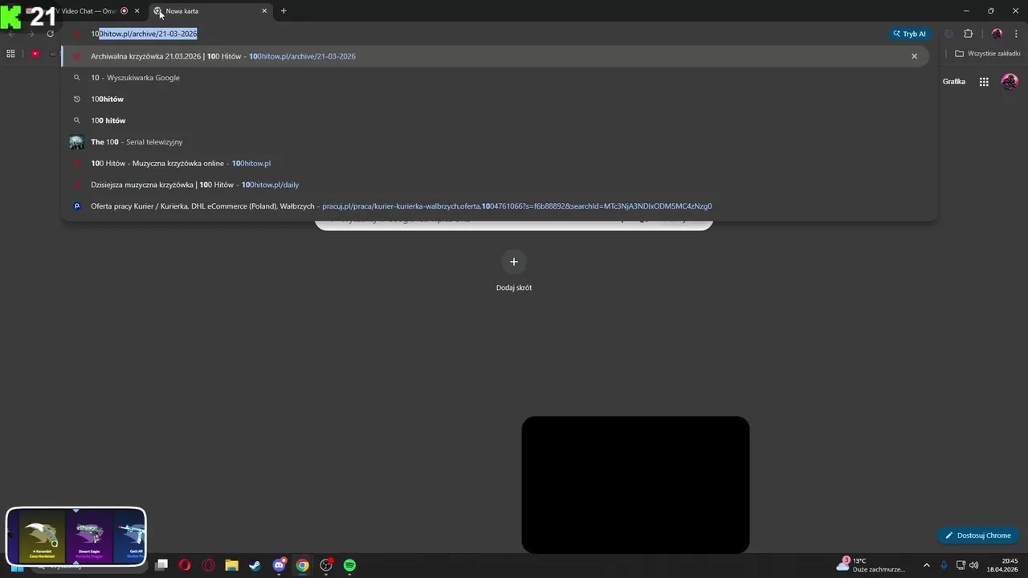Open a new tab with plus button
This screenshot has width=1028, height=578.
[x=284, y=11]
